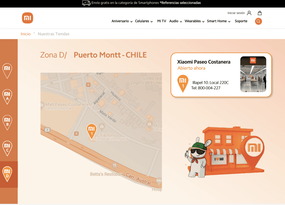Viewport: 285px width, 205px height.
Task: Select Zone B pin in sidebar
Action: pos(7,122)
